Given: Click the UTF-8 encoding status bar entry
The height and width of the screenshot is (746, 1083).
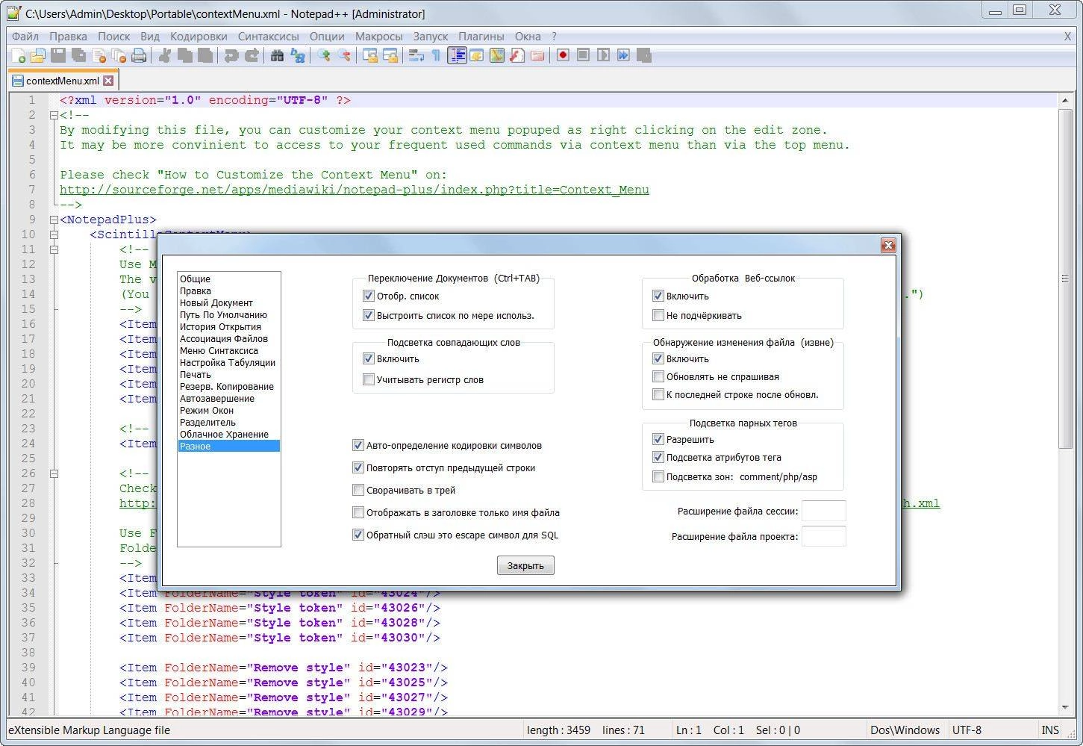Looking at the screenshot, I should (967, 730).
